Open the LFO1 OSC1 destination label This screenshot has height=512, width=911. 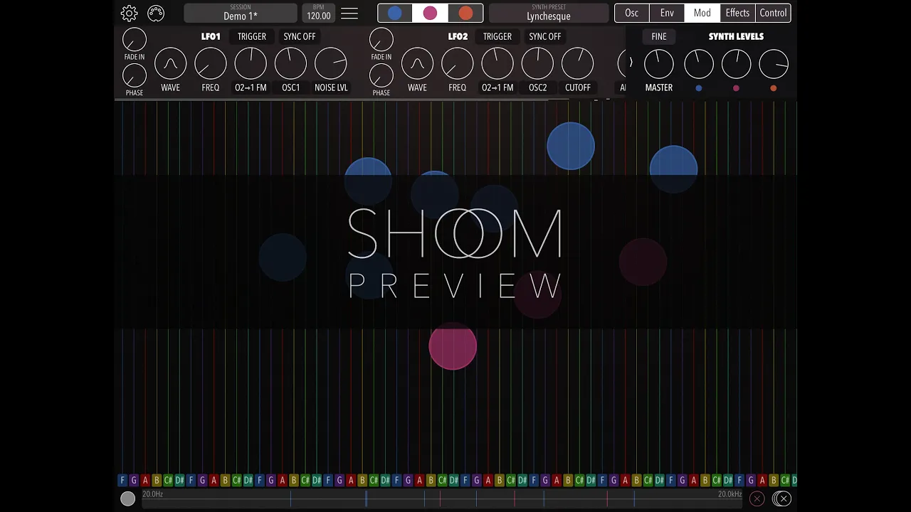click(291, 87)
